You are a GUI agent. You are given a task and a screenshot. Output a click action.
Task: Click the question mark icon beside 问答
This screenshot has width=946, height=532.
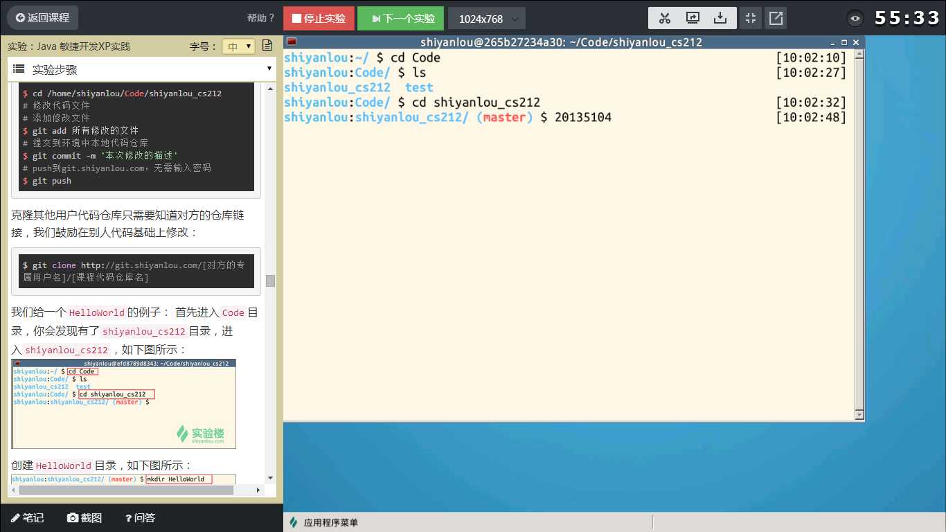click(x=129, y=517)
